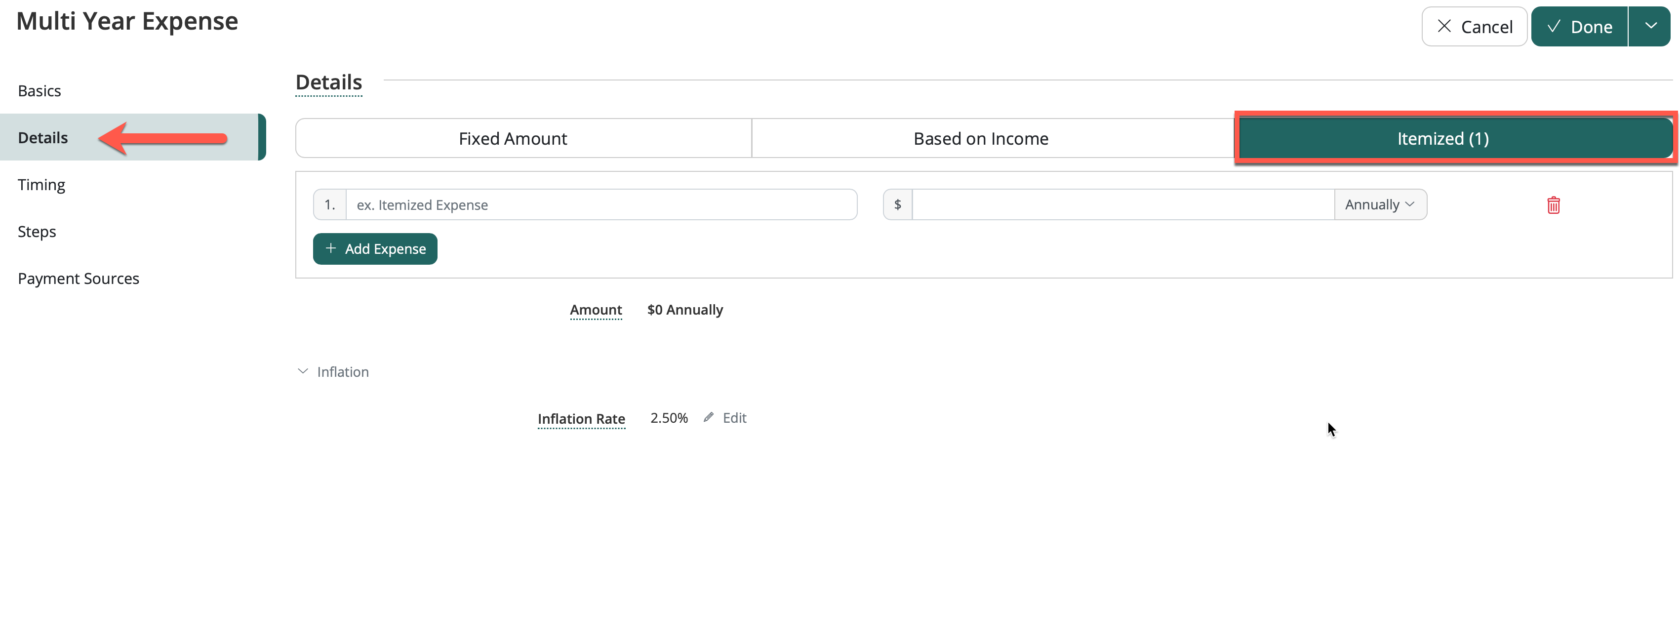Screen dimensions: 1680x643
Task: Open the Timing section in sidebar
Action: pyautogui.click(x=41, y=185)
